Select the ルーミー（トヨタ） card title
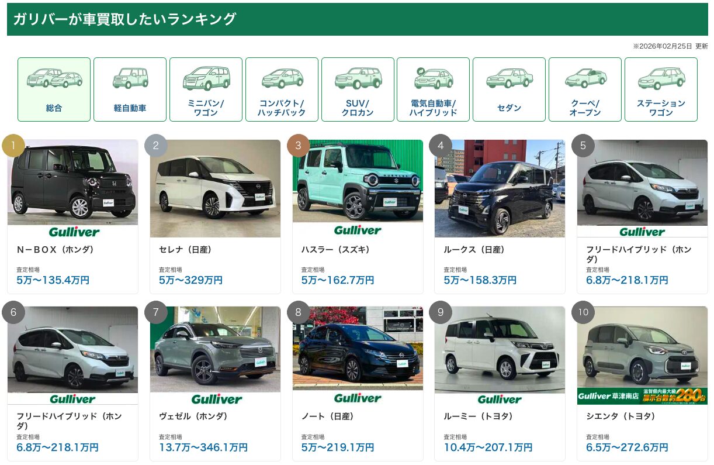The height and width of the screenshot is (465, 714). coord(479,416)
